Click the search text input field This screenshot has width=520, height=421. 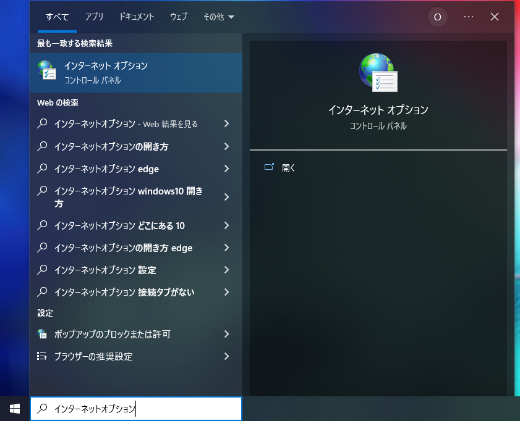[136, 409]
